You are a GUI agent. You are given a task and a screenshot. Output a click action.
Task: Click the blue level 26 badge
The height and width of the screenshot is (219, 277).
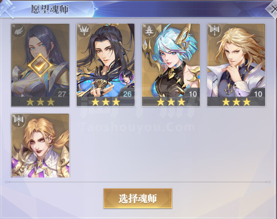[x=127, y=94]
